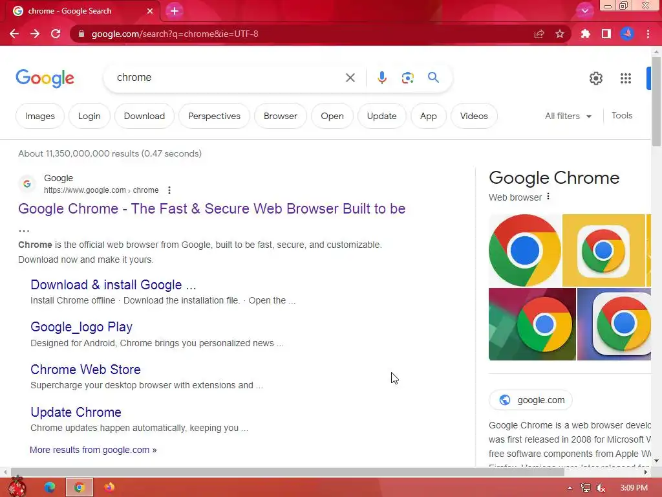Open the Start menu ornament icon
This screenshot has width=662, height=497.
click(x=17, y=487)
